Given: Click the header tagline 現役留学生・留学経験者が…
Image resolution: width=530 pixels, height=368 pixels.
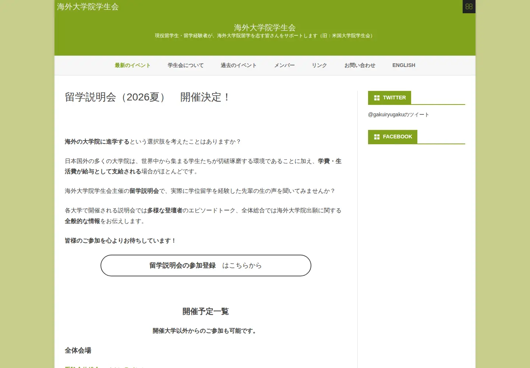Looking at the screenshot, I should pyautogui.click(x=265, y=36).
